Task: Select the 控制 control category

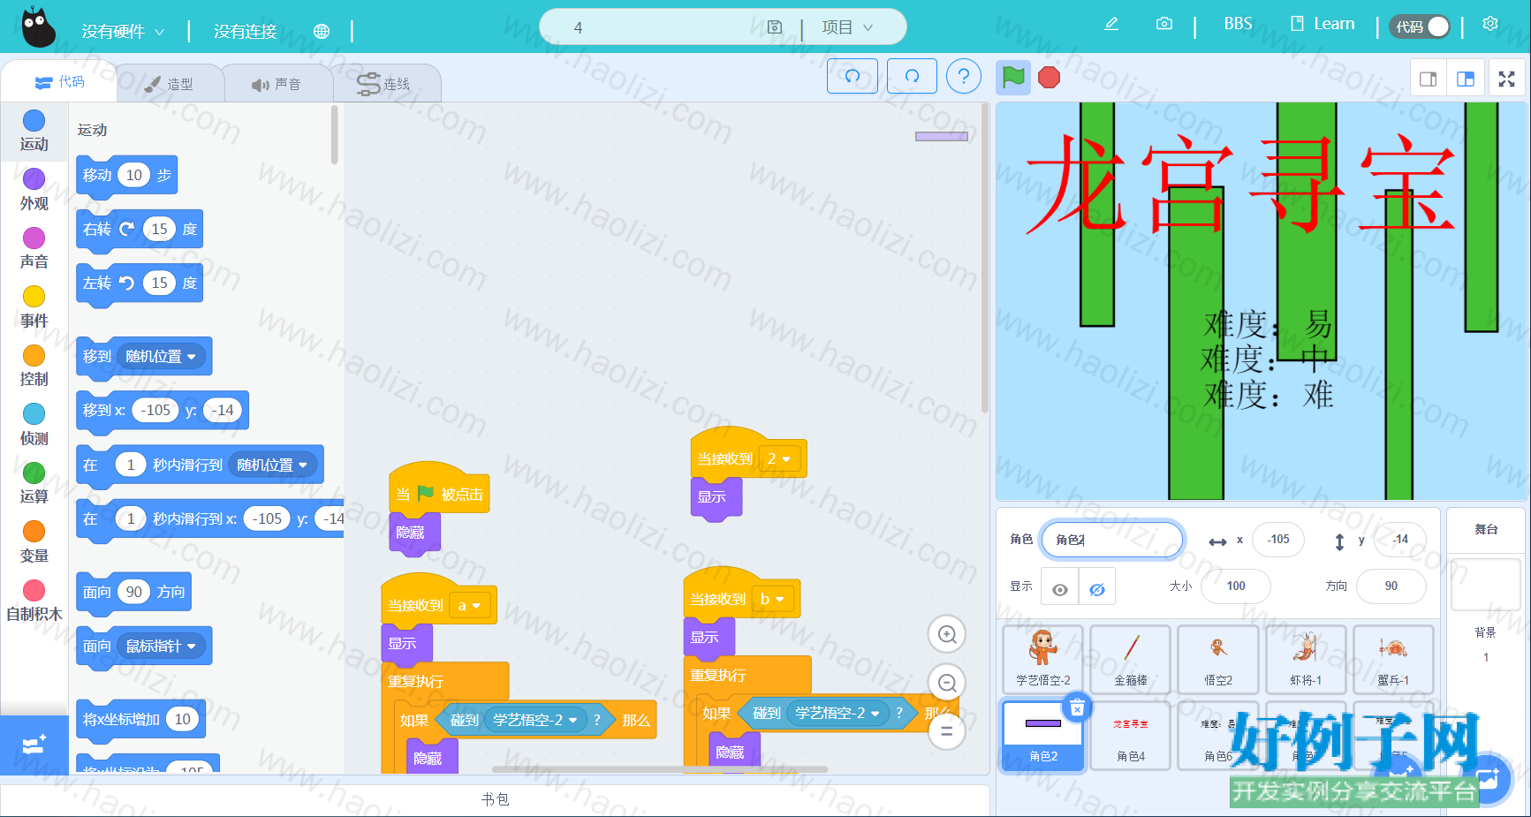Action: (34, 366)
